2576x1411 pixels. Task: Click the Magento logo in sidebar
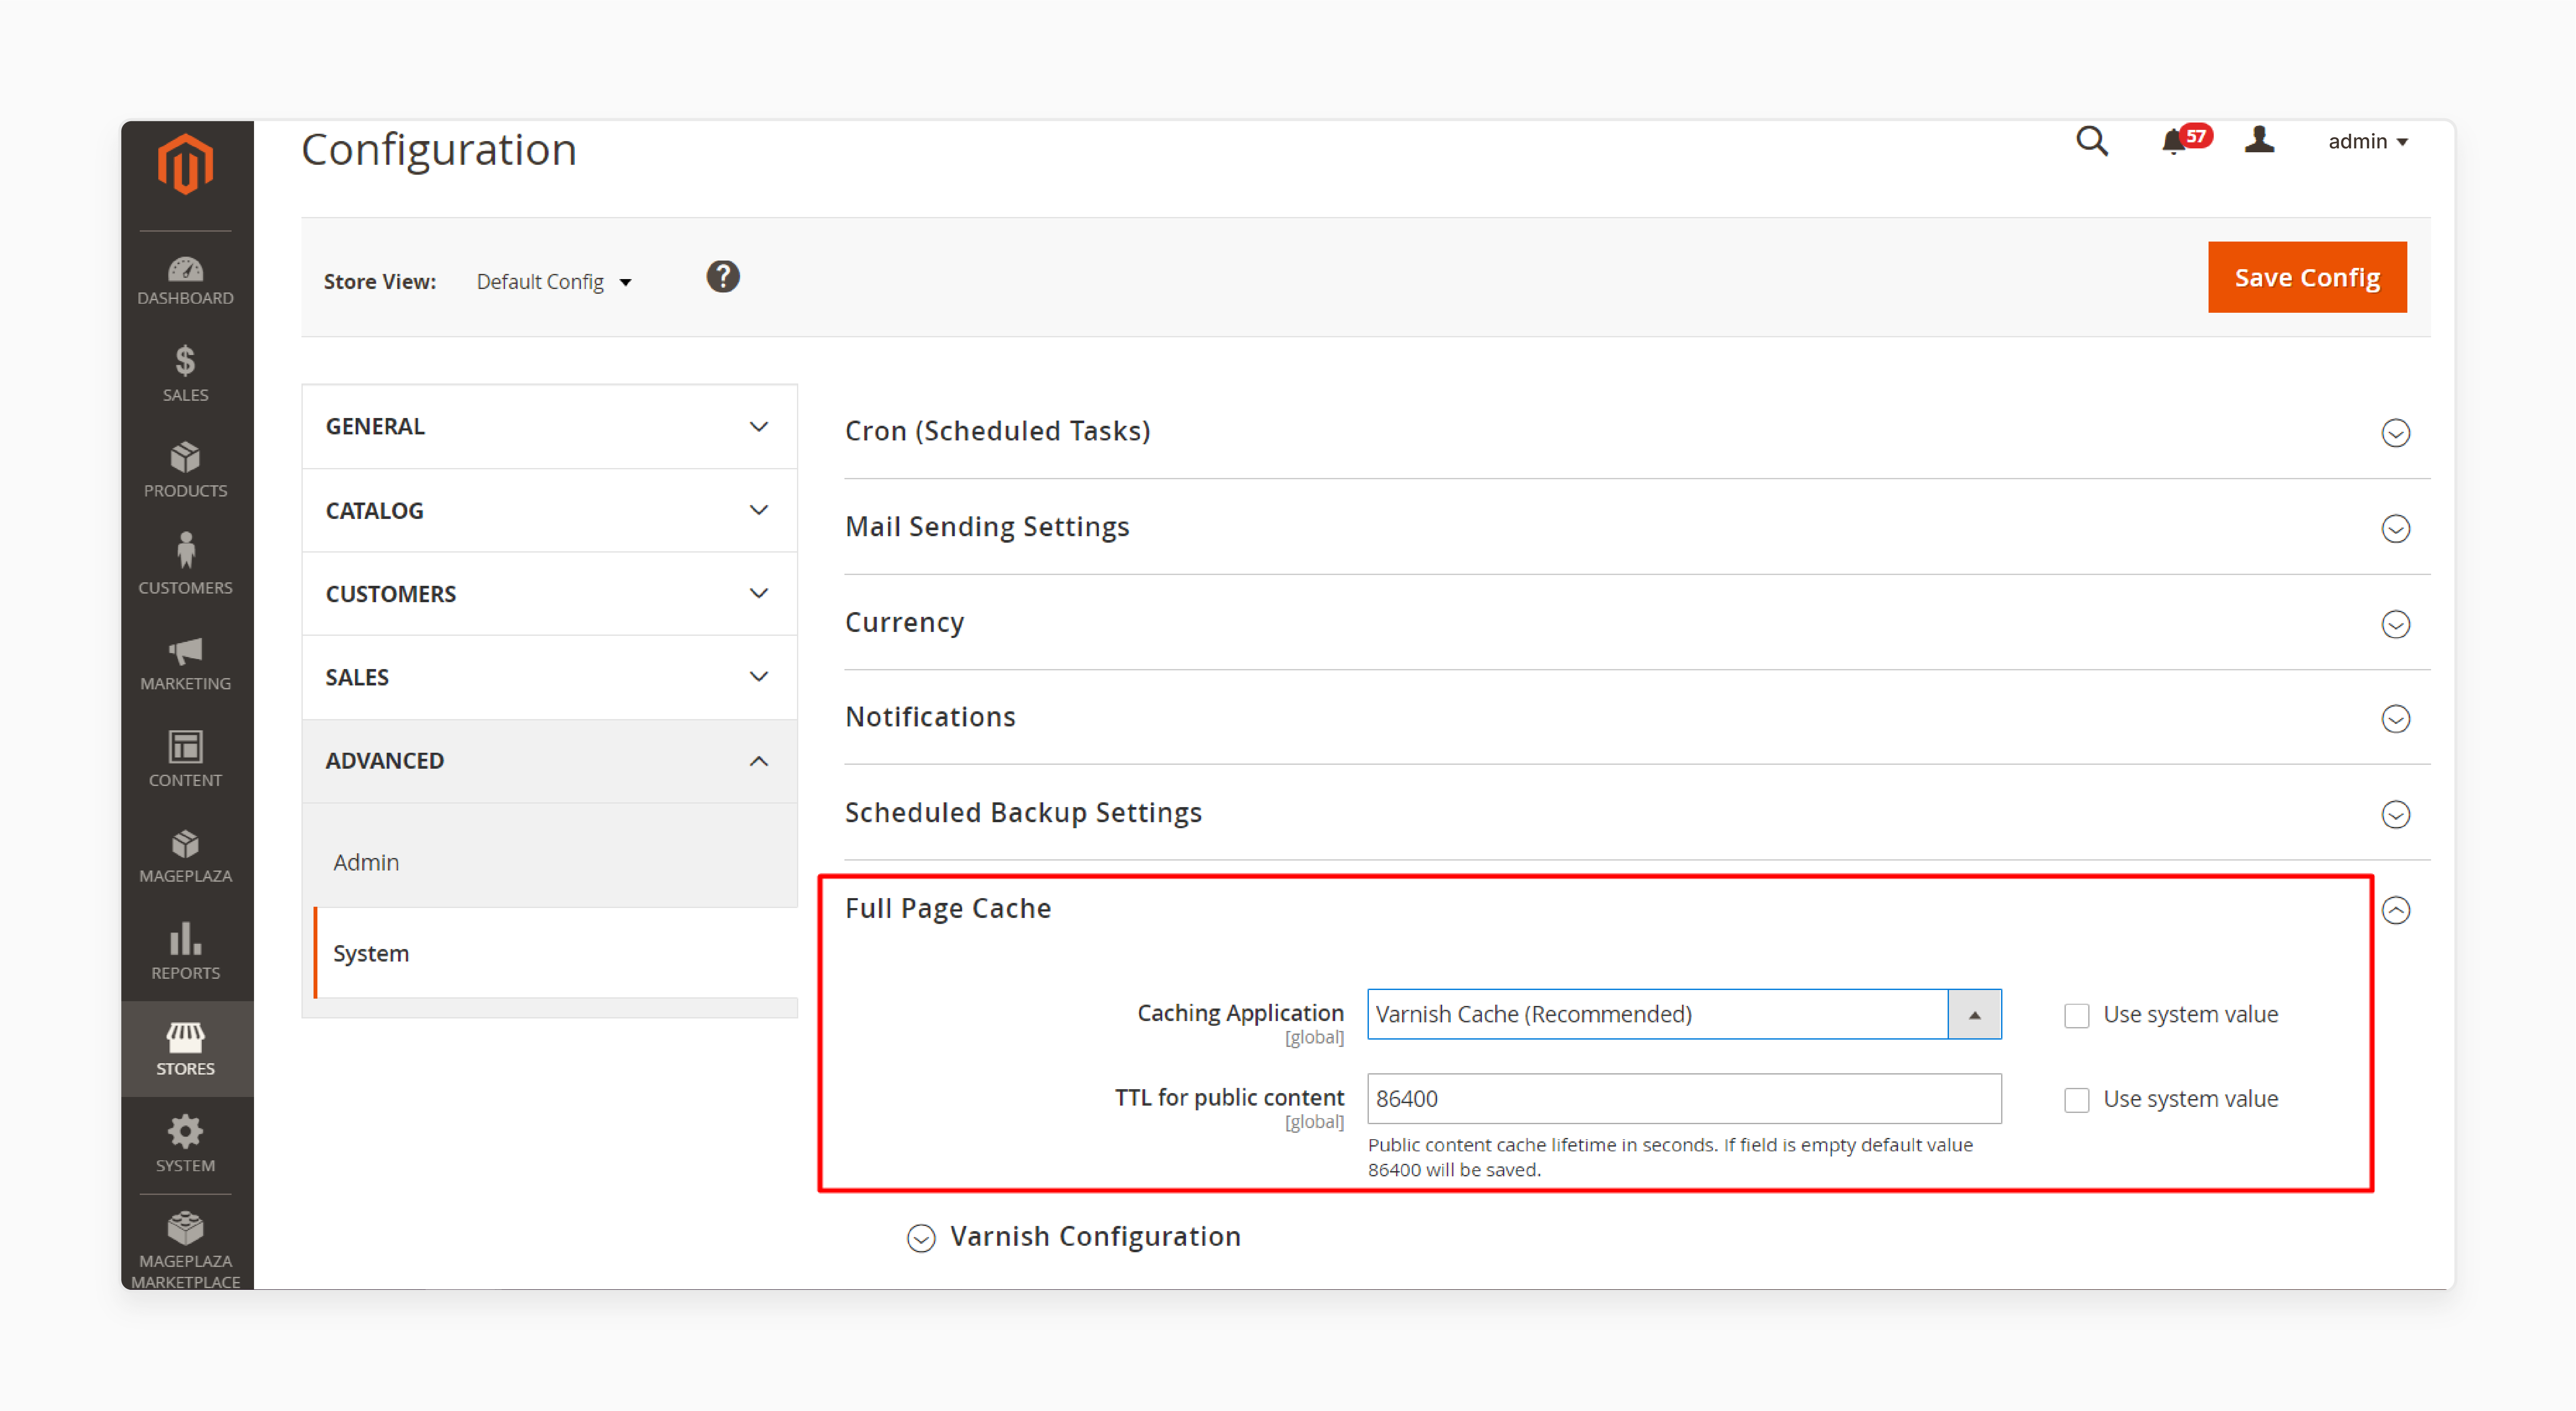(185, 164)
